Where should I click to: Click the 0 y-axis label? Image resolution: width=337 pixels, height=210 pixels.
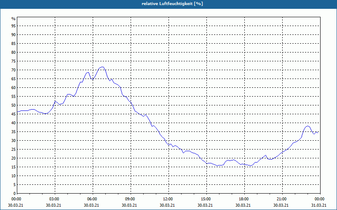tap(15, 194)
